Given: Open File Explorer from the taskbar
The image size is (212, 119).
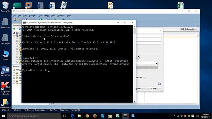Looking at the screenshot, I should [80, 116].
